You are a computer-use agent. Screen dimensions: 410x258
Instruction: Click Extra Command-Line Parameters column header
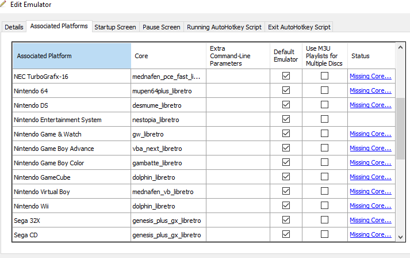(238, 56)
